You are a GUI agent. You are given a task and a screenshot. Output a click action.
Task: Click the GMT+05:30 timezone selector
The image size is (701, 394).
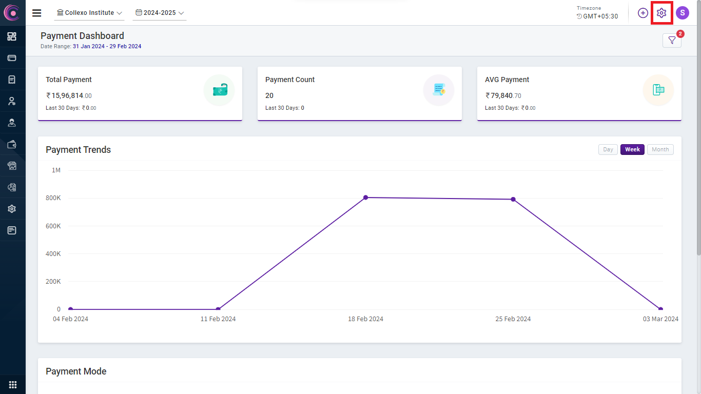(x=597, y=16)
